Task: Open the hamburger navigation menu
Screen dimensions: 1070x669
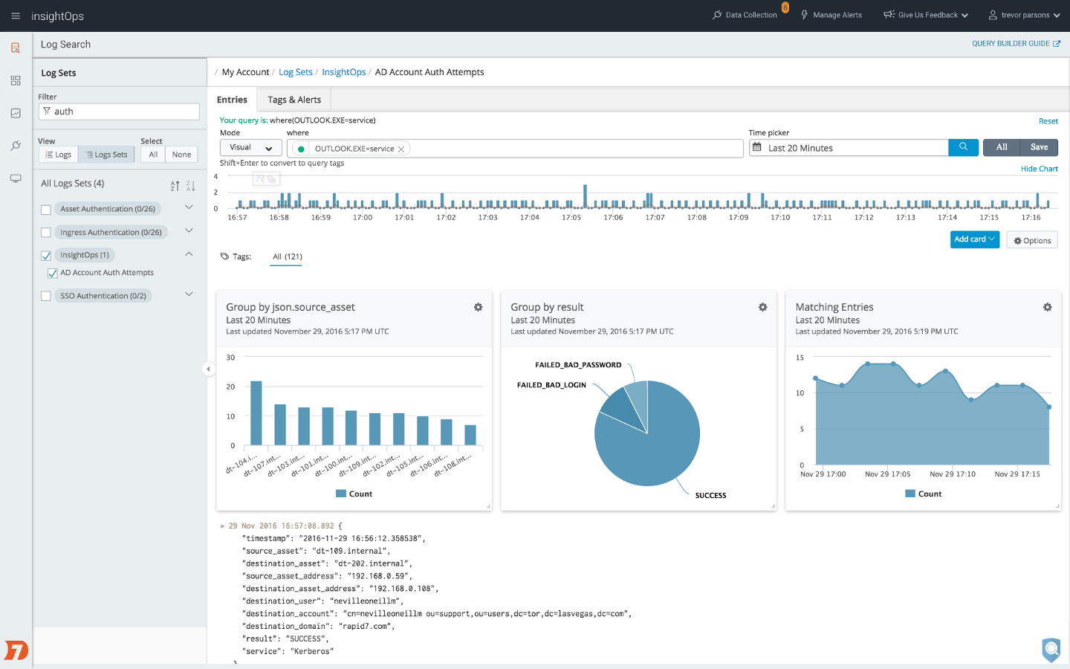Action: coord(16,16)
